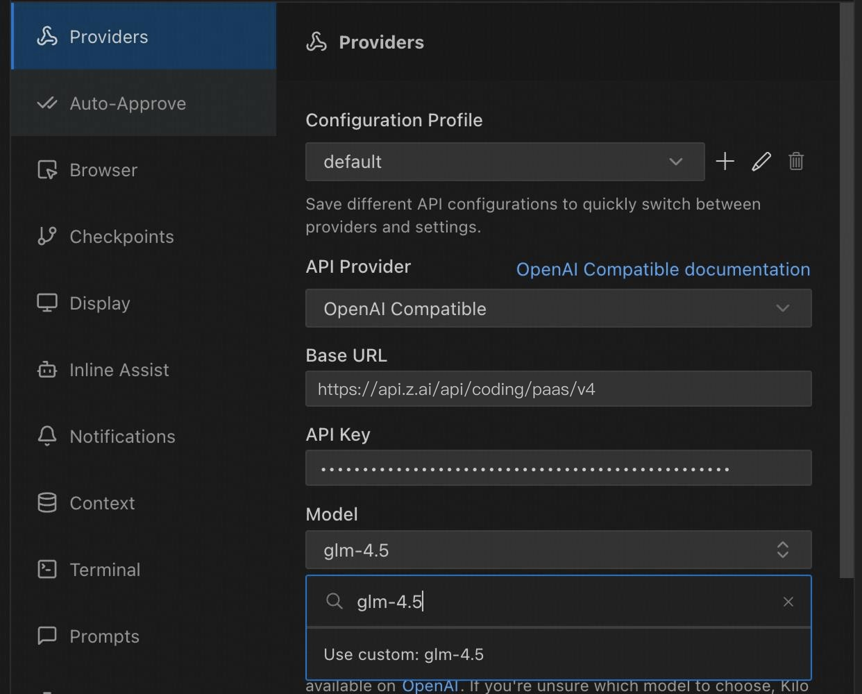Click the Browser cursor-window icon
This screenshot has height=694, width=862.
point(47,170)
